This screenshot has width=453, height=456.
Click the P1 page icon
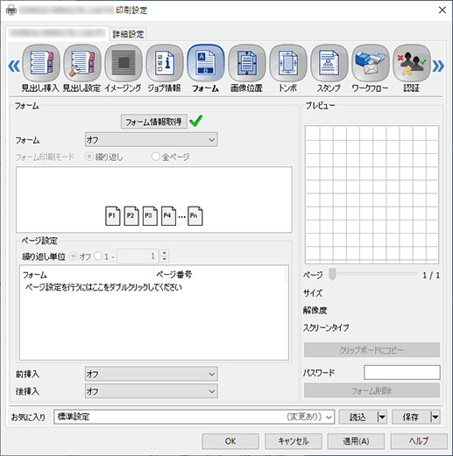tap(112, 216)
